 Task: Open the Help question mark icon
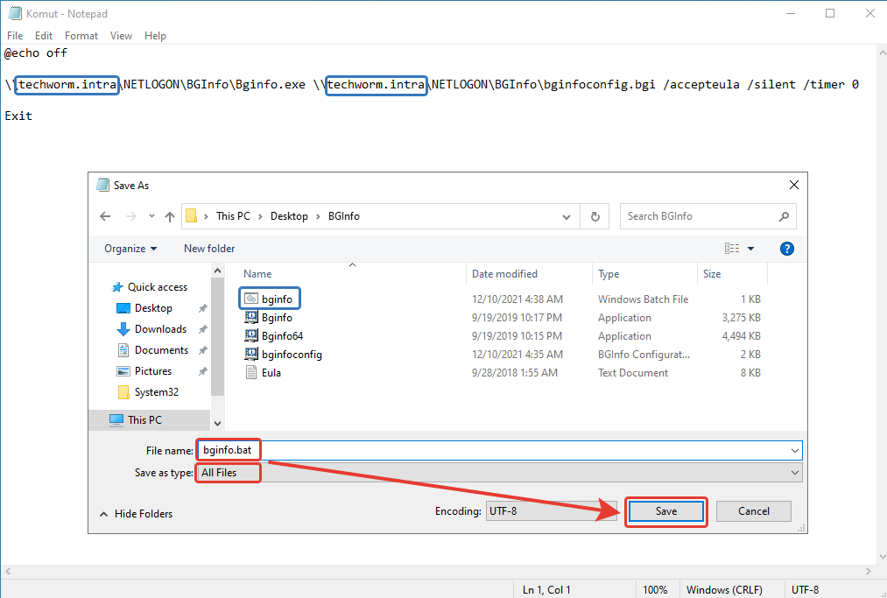point(786,249)
